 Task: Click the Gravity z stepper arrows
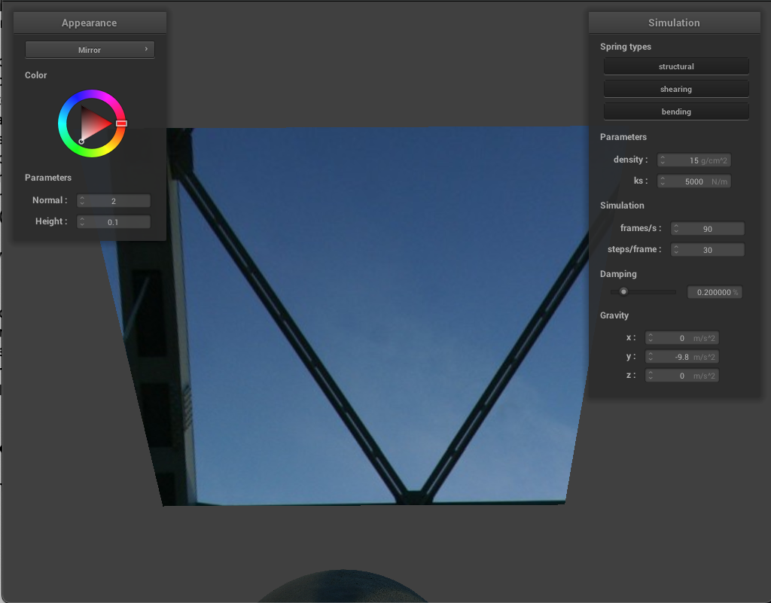coord(651,376)
